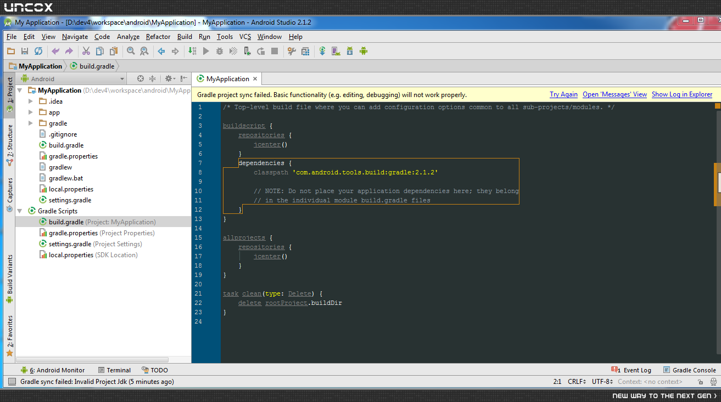Toggle read-only lock icon in status bar
Screen dimensions: 721x402
tap(701, 382)
